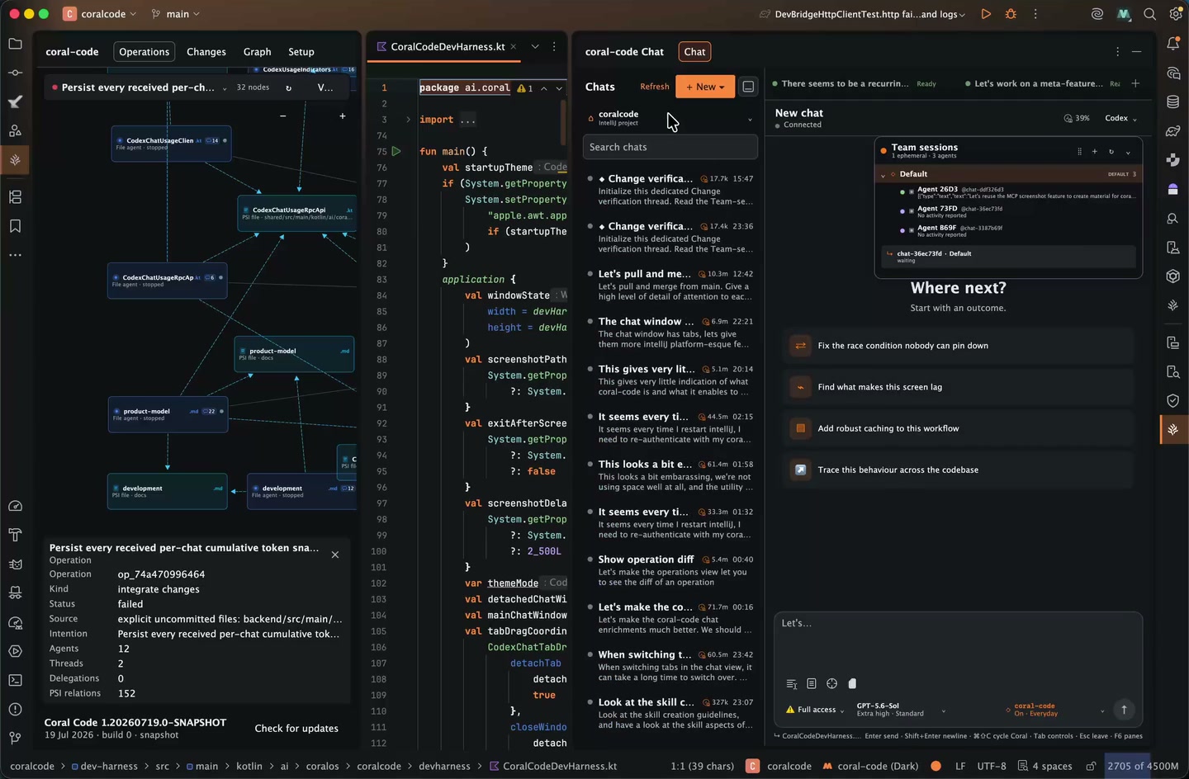
Task: Choose 'Add robust caching to this workflow'
Action: [958, 428]
